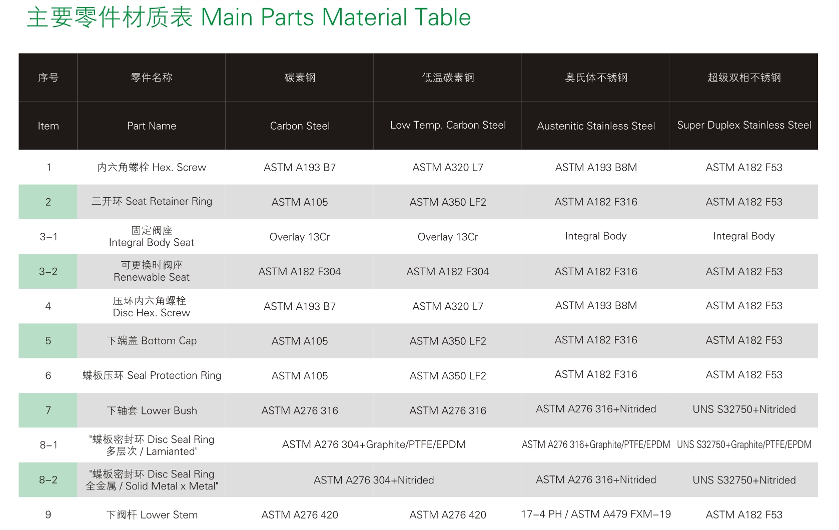Select the 'UNS S32750+Graphite/PTFE/EPDM' cell
Screen dimensions: 839x530
click(744, 444)
